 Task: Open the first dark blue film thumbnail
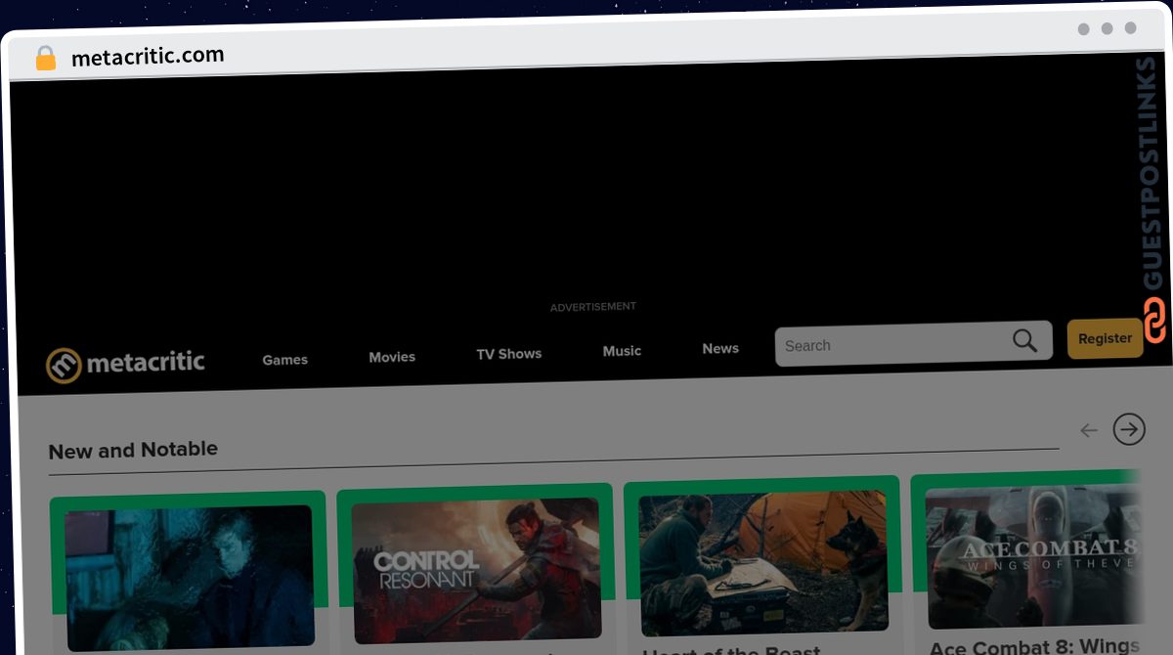(190, 577)
